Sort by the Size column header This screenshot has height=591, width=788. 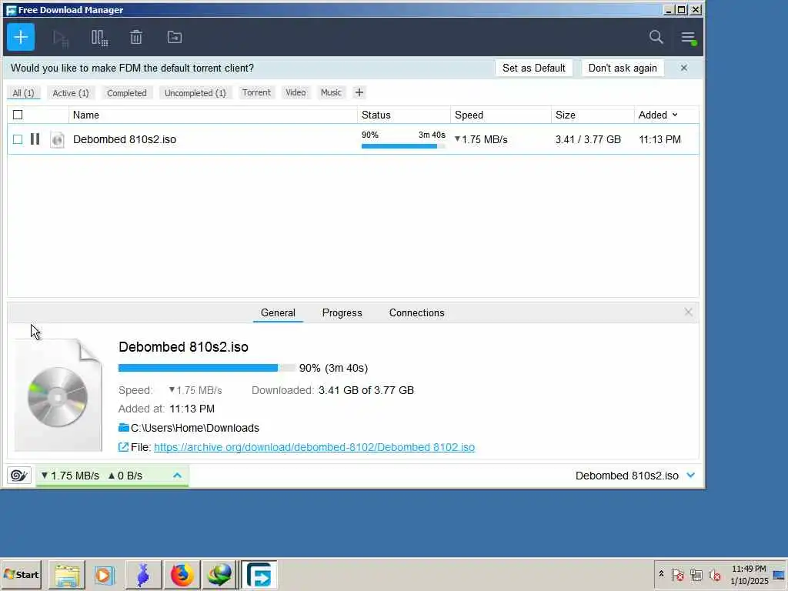(x=593, y=115)
